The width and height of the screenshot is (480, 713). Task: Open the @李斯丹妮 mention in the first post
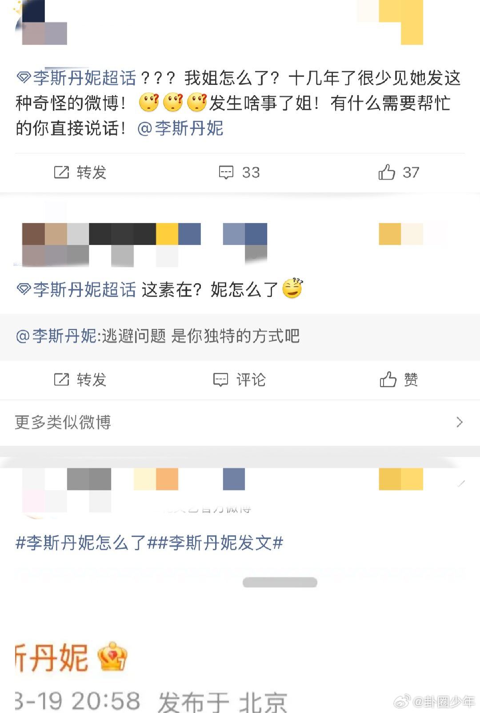[180, 128]
